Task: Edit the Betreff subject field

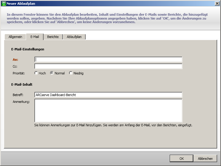Action: (x=108, y=95)
